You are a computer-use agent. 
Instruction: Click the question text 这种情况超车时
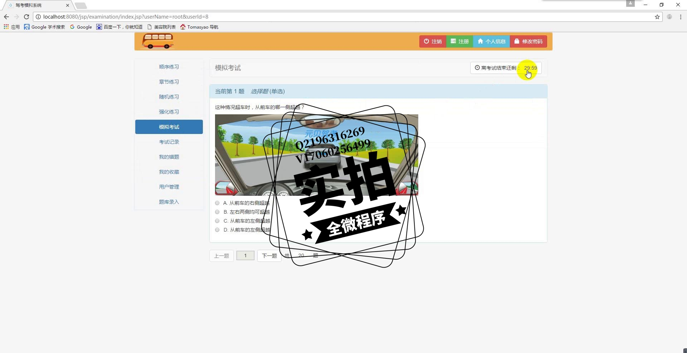260,107
